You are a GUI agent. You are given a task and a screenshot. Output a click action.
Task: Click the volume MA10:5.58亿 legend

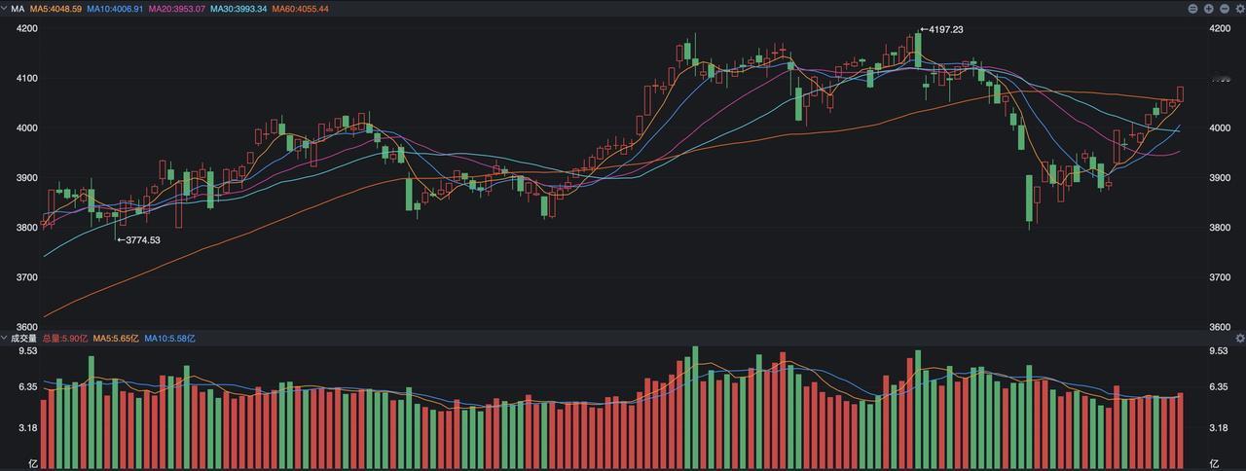pyautogui.click(x=169, y=338)
